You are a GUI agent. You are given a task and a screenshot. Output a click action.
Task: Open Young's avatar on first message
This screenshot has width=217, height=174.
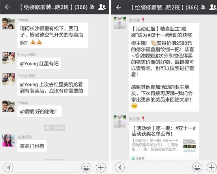(9, 23)
